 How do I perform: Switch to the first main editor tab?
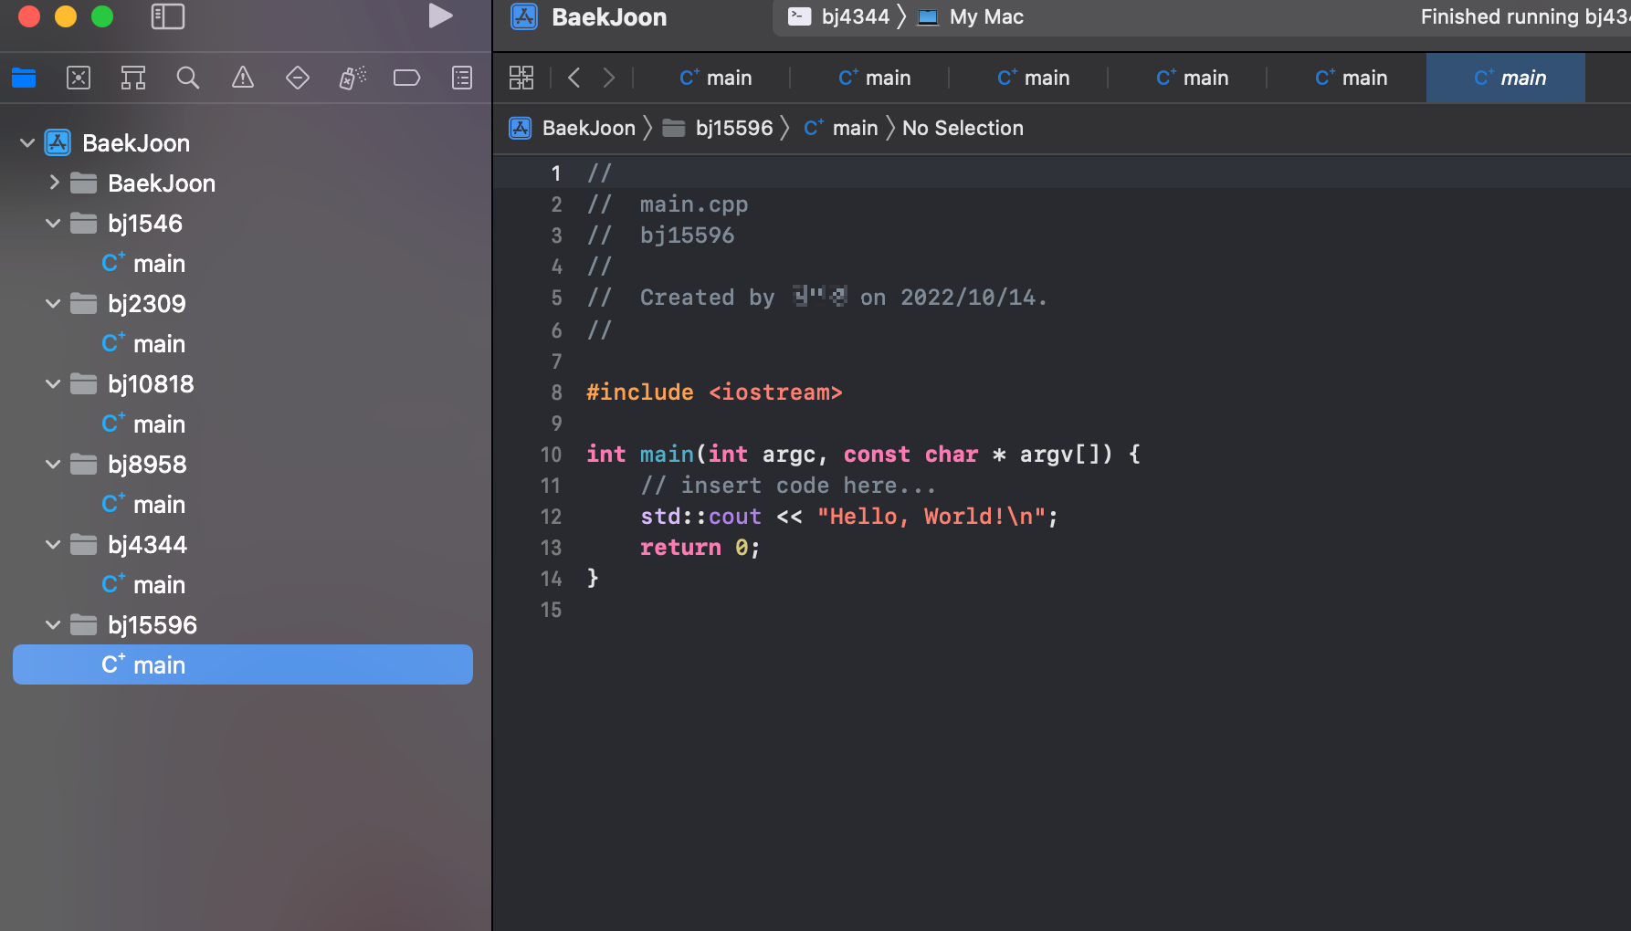click(x=716, y=78)
